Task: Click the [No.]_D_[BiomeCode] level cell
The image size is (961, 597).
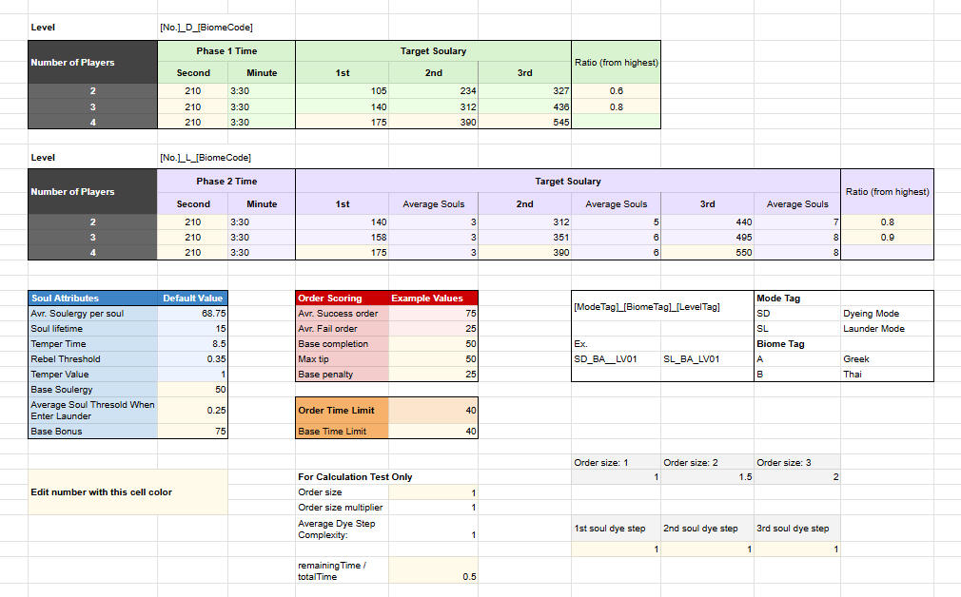Action: (x=206, y=28)
